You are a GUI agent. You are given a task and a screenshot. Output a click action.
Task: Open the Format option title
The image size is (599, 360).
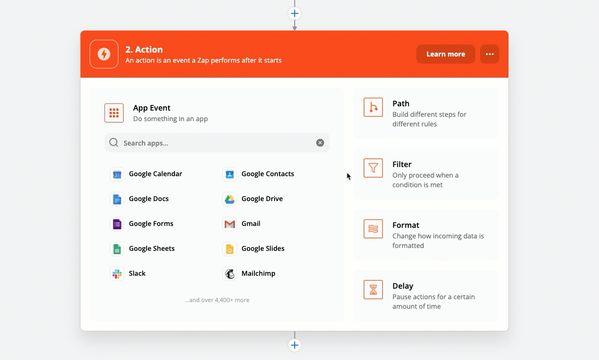406,225
